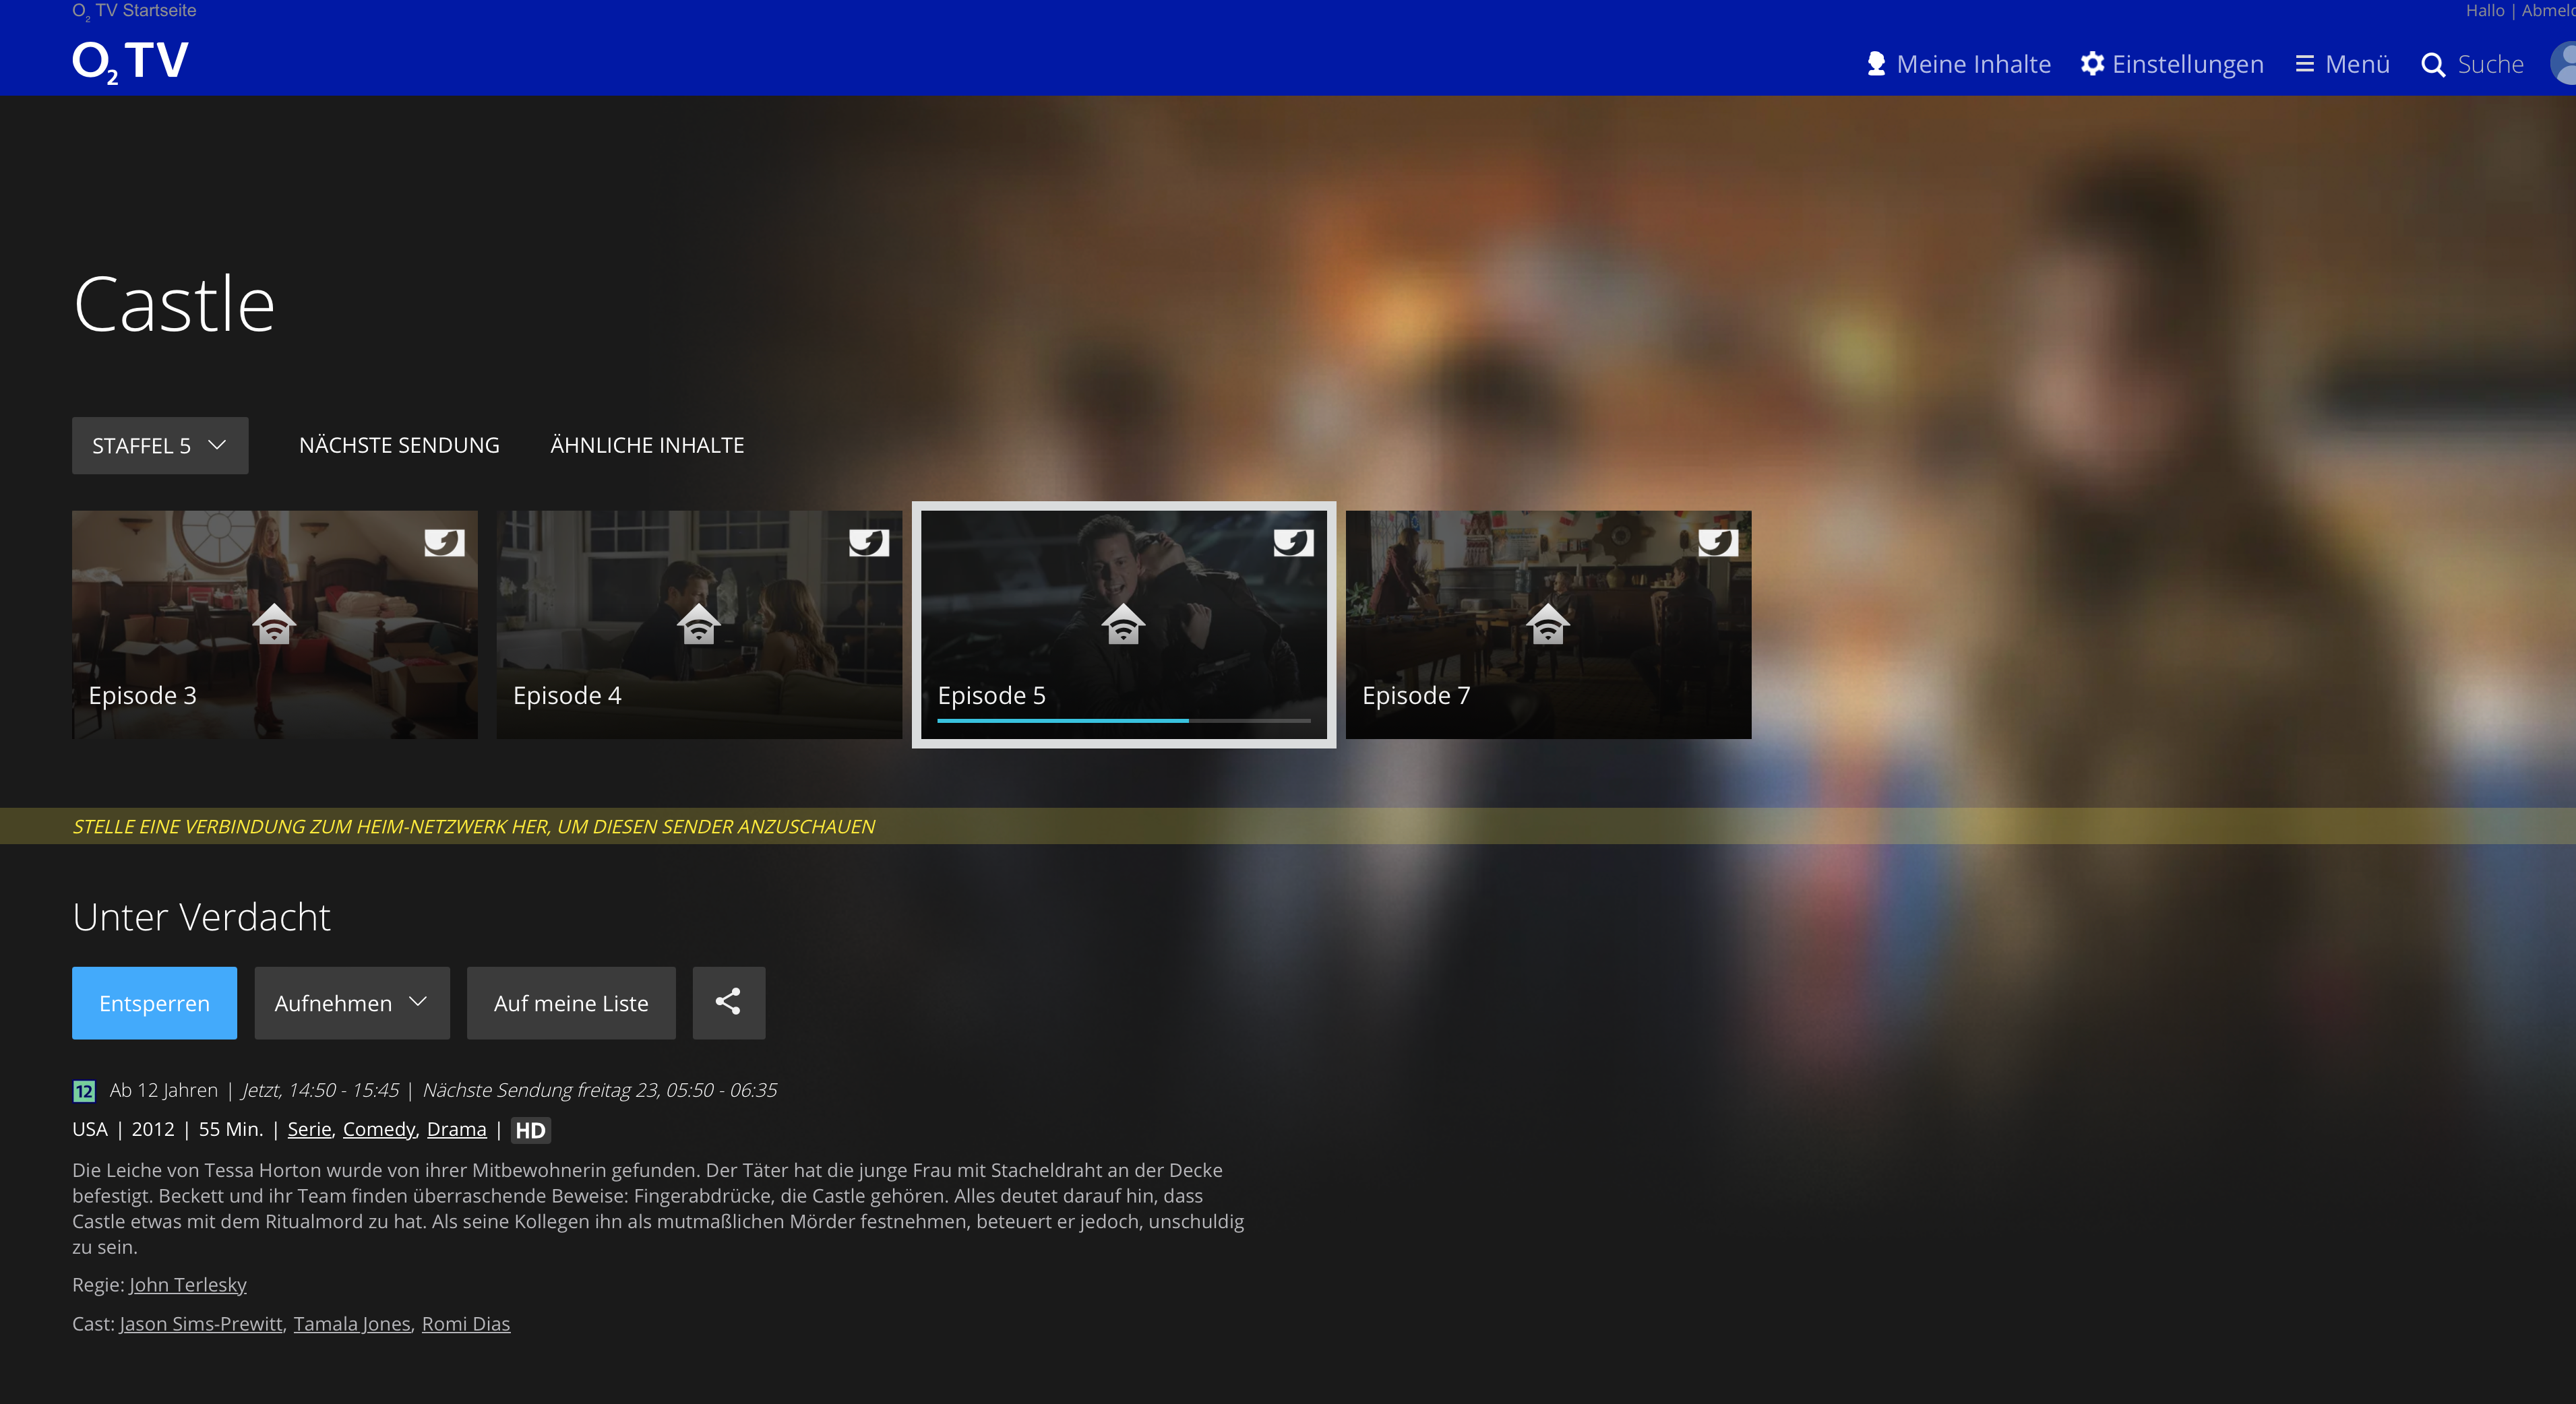Expand the Staffel 5 season dropdown

(160, 446)
